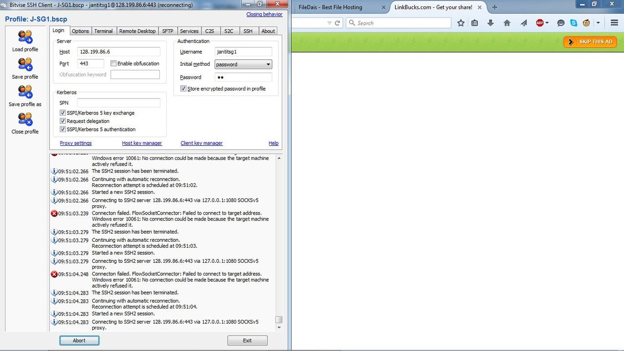
Task: Uncheck SSPI/Kerberos 5 key exchange
Action: pyautogui.click(x=62, y=113)
